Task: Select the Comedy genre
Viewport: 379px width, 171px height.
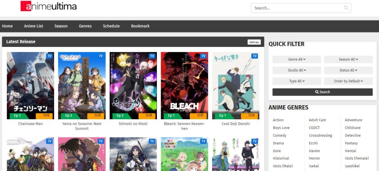Action: click(280, 136)
